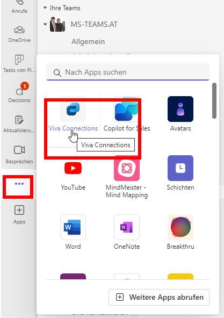The height and width of the screenshot is (318, 224).
Task: Open Decisions app with notification badge
Action: click(x=19, y=93)
